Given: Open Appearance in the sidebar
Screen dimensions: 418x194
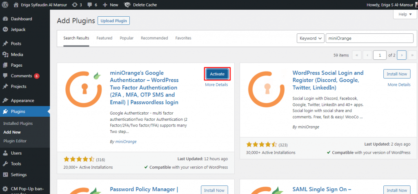Looking at the screenshot, I should click(x=22, y=100).
